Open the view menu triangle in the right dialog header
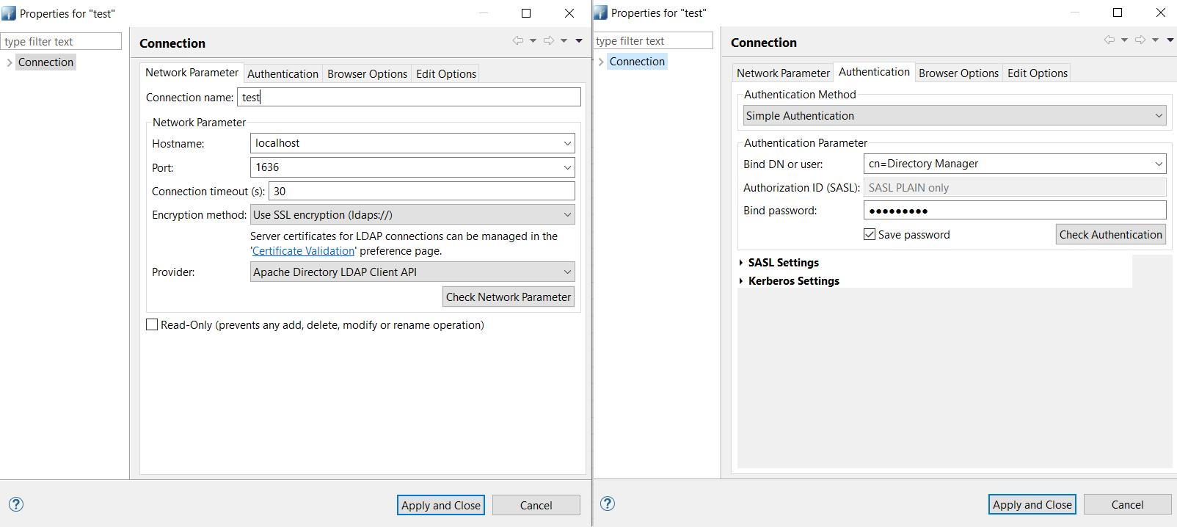 click(x=1170, y=40)
